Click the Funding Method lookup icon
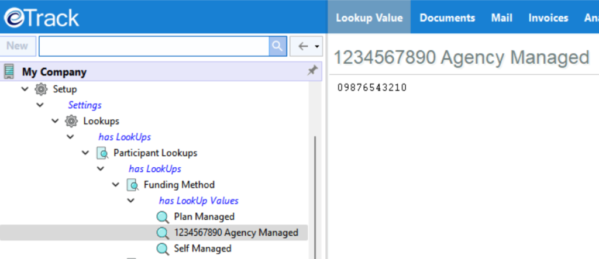 tap(132, 185)
